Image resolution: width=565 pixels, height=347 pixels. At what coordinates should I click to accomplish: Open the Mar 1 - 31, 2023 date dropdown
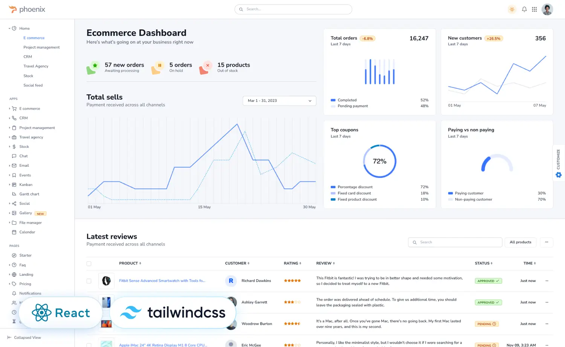[x=279, y=101]
